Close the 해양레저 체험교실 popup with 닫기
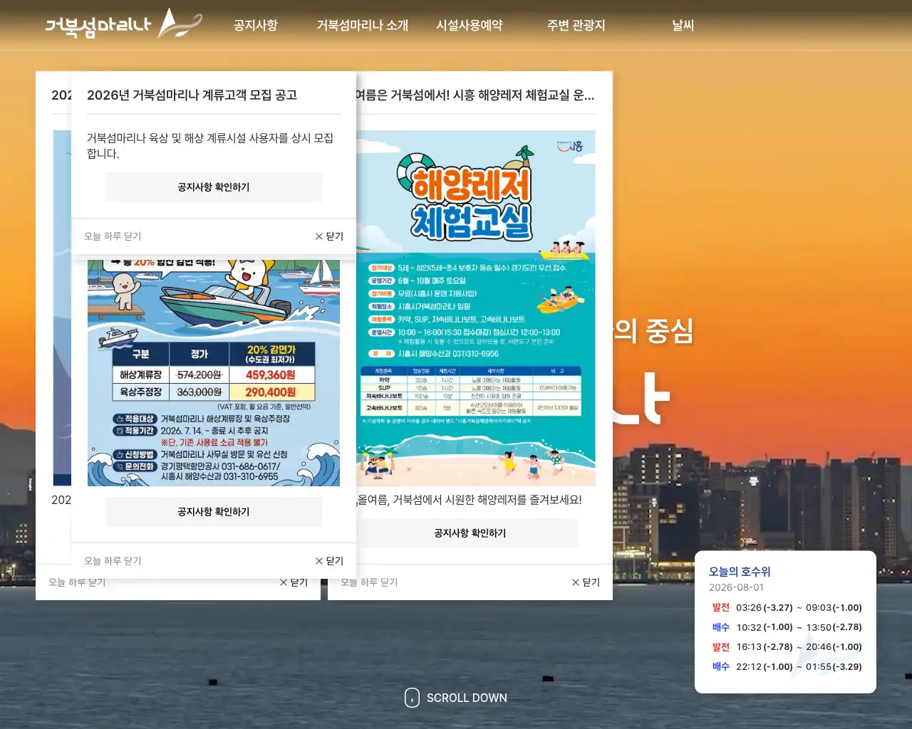 point(586,582)
